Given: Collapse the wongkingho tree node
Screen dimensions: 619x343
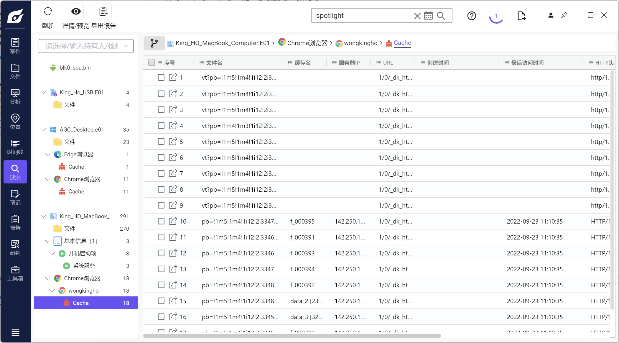Looking at the screenshot, I should tap(52, 291).
